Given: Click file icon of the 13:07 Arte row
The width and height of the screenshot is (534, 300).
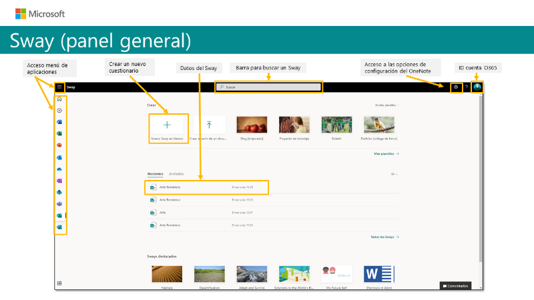Looking at the screenshot, I should click(x=153, y=213).
